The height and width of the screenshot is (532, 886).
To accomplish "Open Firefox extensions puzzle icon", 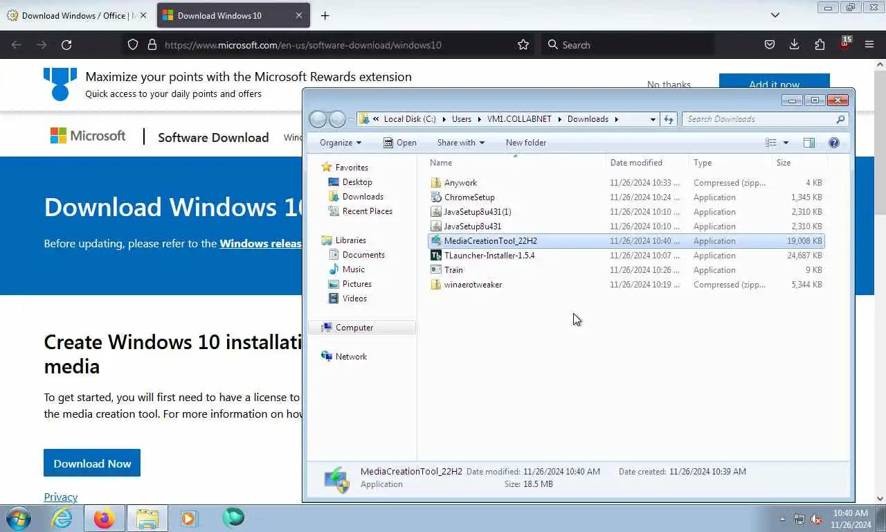I will (820, 45).
